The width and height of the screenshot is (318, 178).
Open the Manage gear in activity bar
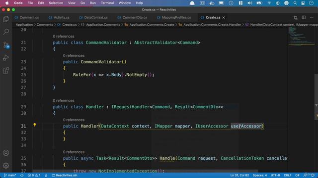coord(6,166)
